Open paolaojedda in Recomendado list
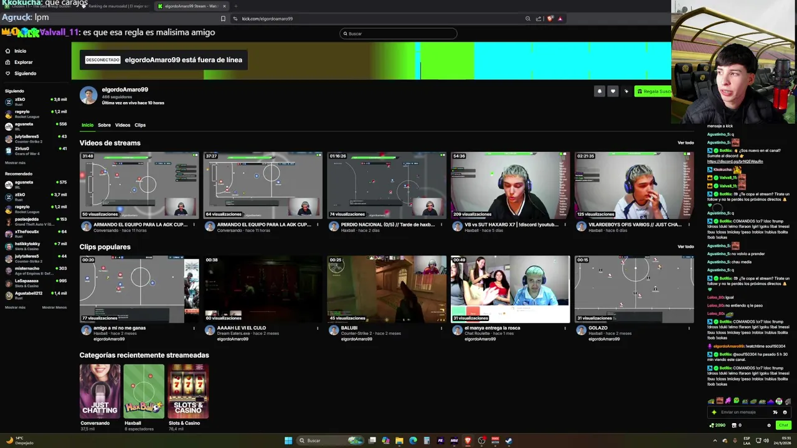 pos(35,221)
